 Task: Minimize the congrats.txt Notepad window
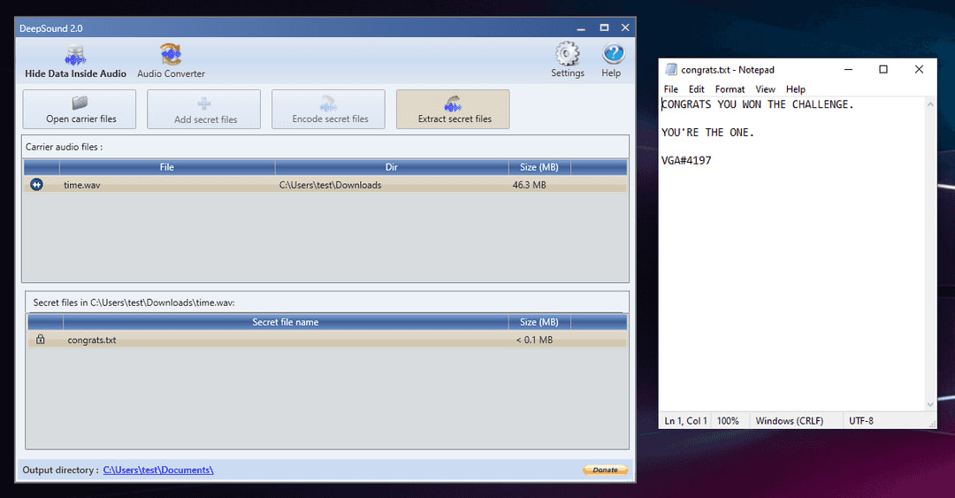(x=848, y=70)
